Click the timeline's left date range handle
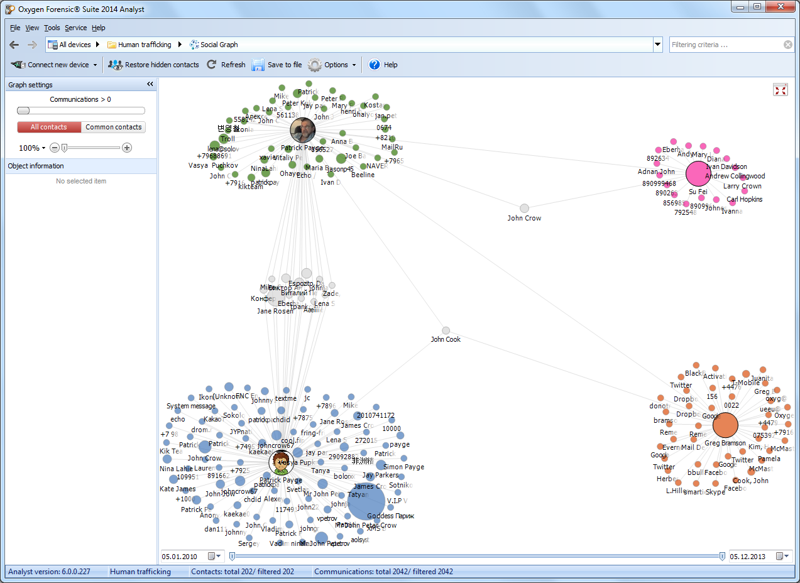This screenshot has height=583, width=800. point(233,556)
